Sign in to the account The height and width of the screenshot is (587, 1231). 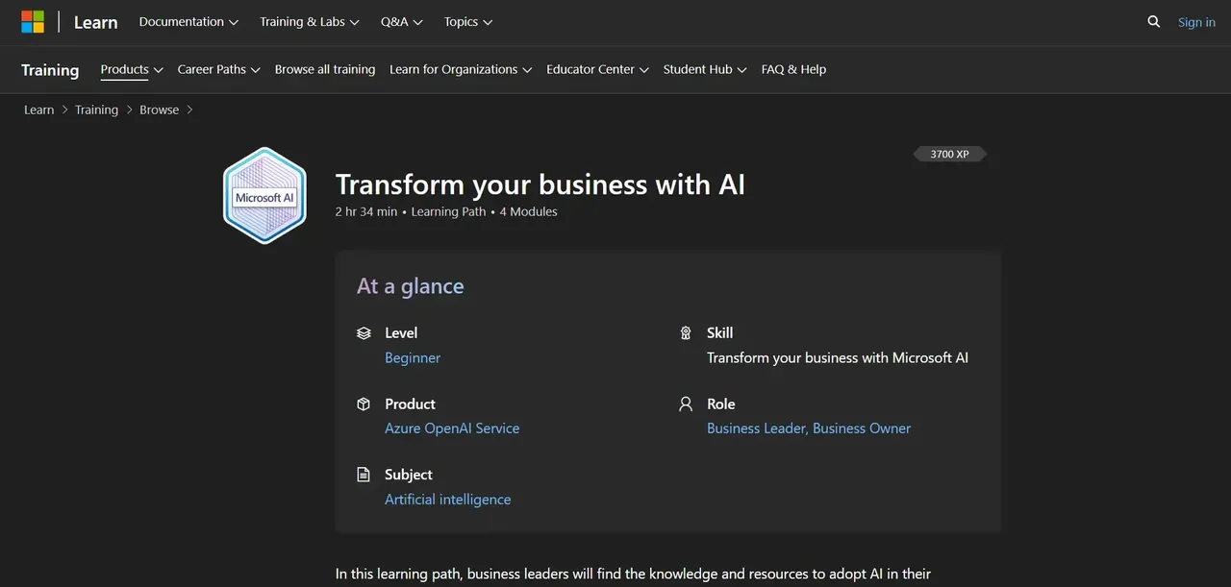coord(1196,22)
